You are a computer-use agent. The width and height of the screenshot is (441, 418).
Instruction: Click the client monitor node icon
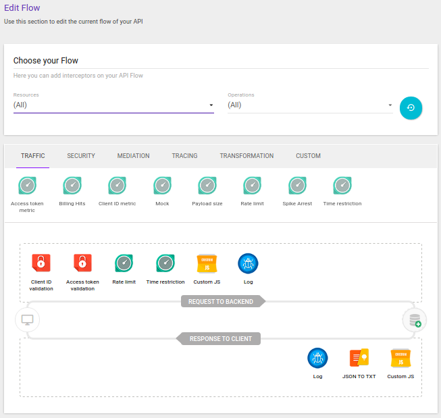tap(27, 320)
